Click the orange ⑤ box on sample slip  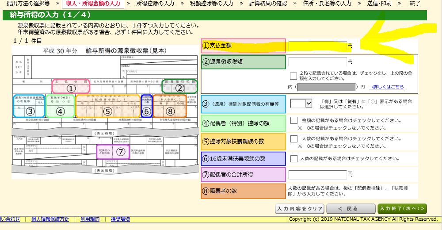coord(108,106)
